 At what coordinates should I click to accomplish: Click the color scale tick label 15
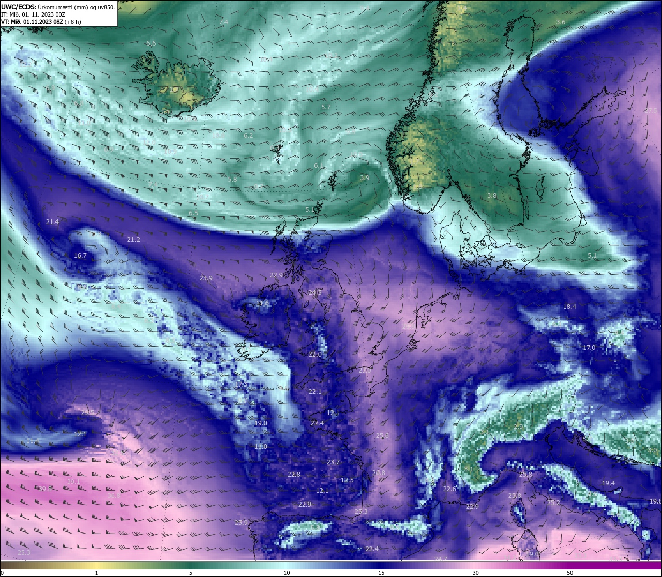pyautogui.click(x=381, y=573)
